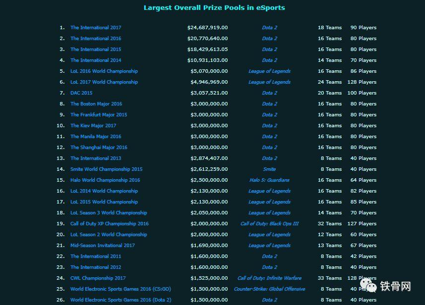425x305 pixels.
Task: Click the "24 Teams" cell
Action: (330, 82)
